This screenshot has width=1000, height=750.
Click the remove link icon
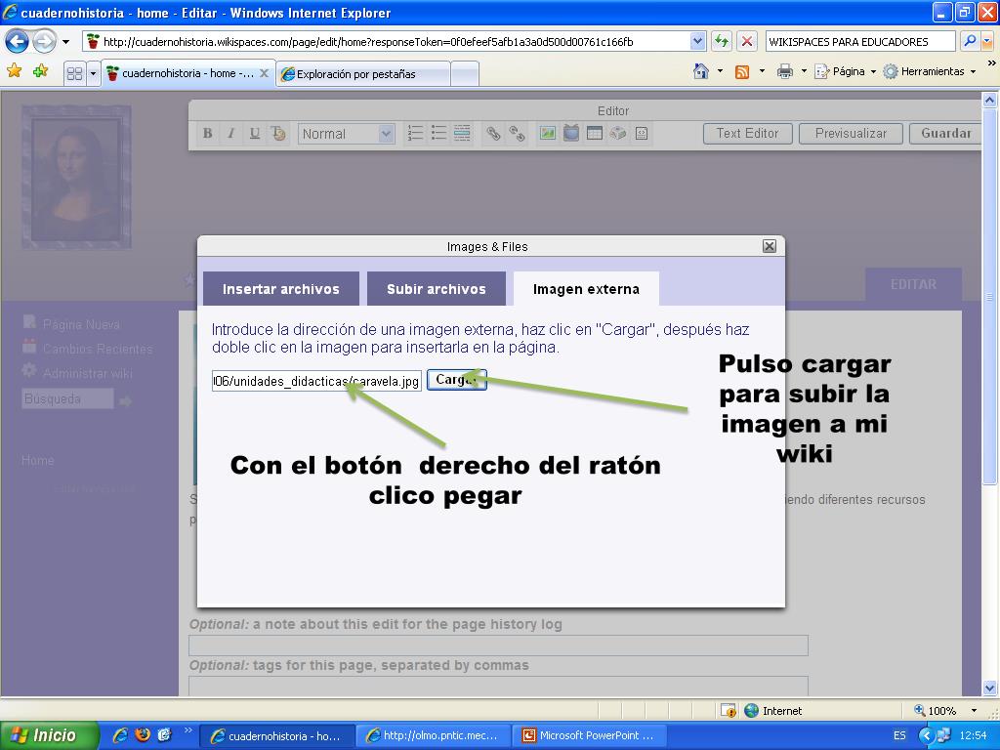point(517,133)
